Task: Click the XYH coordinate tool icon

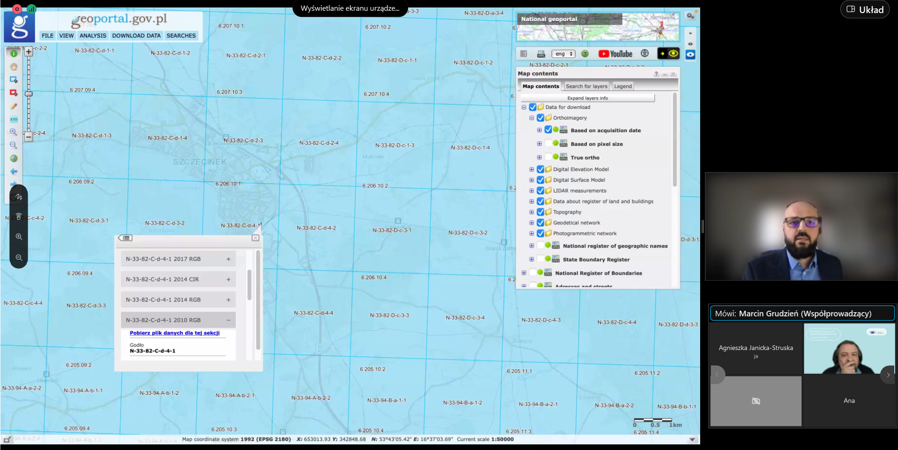Action: [14, 119]
